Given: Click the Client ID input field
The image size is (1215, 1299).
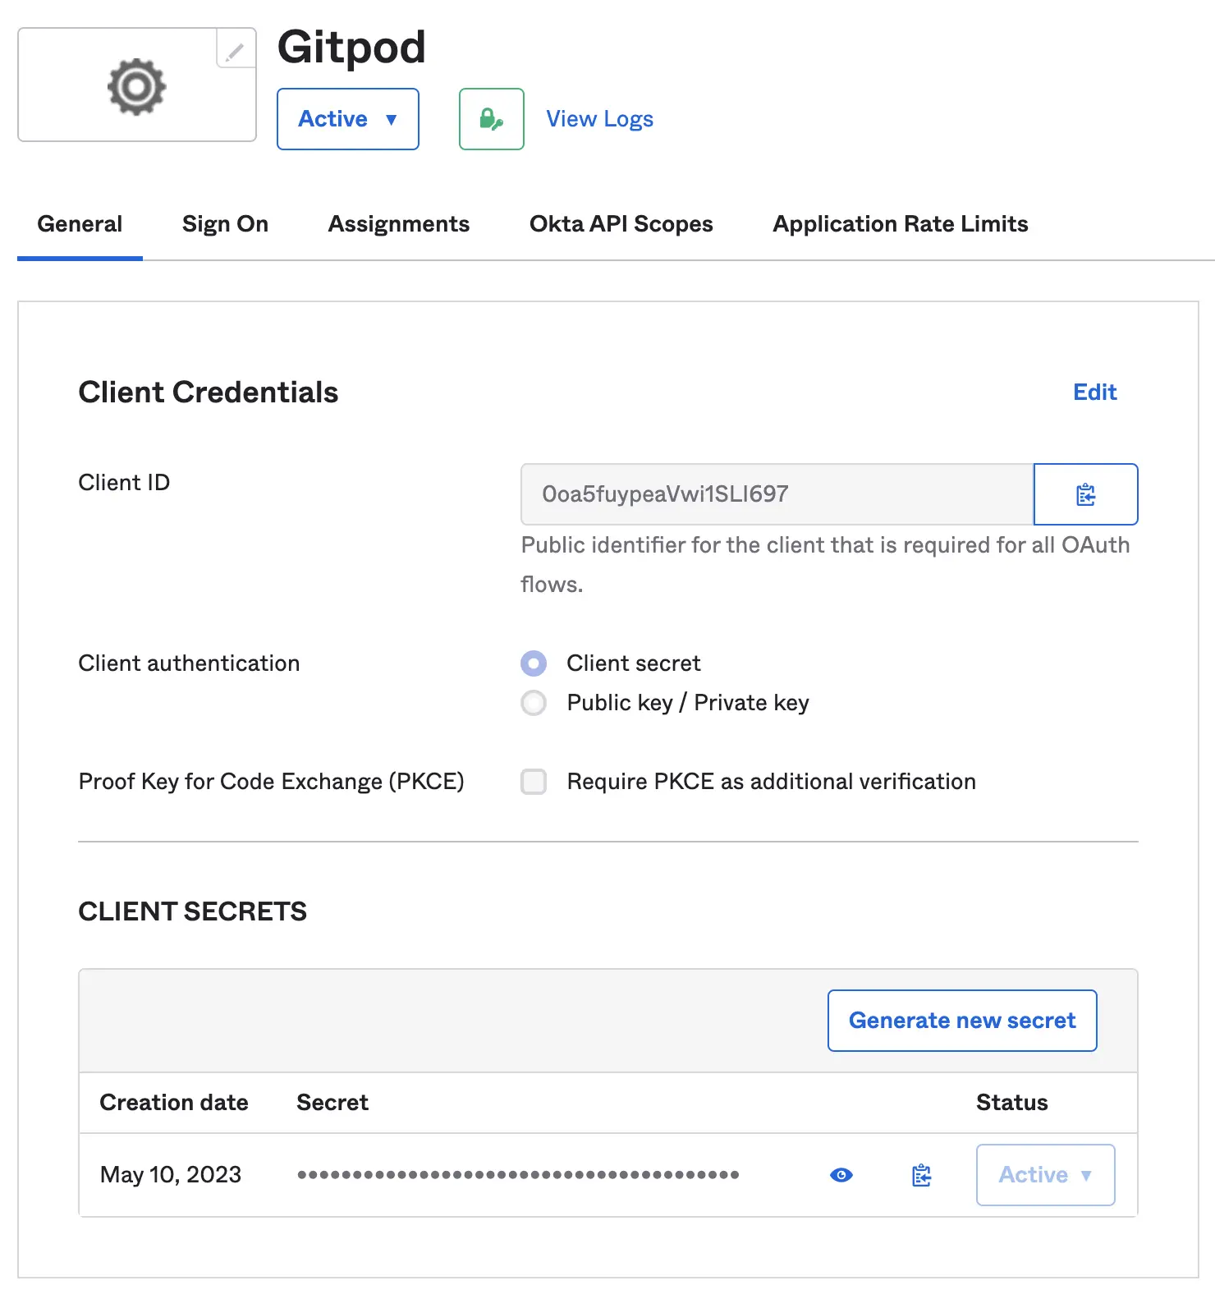Looking at the screenshot, I should tap(777, 494).
